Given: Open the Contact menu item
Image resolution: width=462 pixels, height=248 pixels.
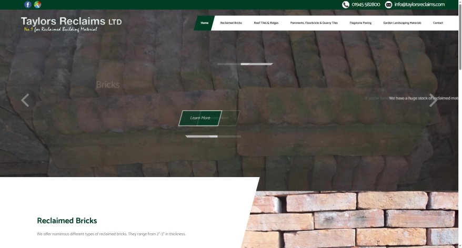Looking at the screenshot, I should 438,23.
